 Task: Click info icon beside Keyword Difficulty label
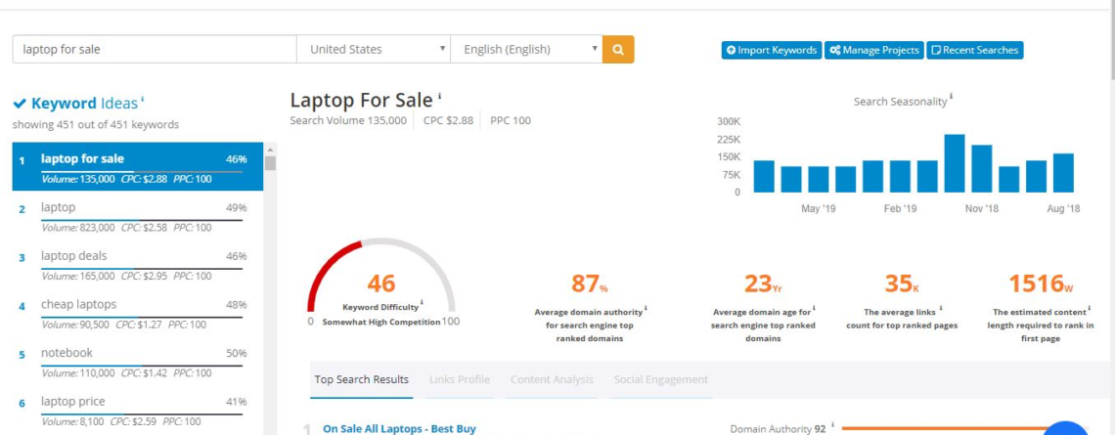coord(423,304)
